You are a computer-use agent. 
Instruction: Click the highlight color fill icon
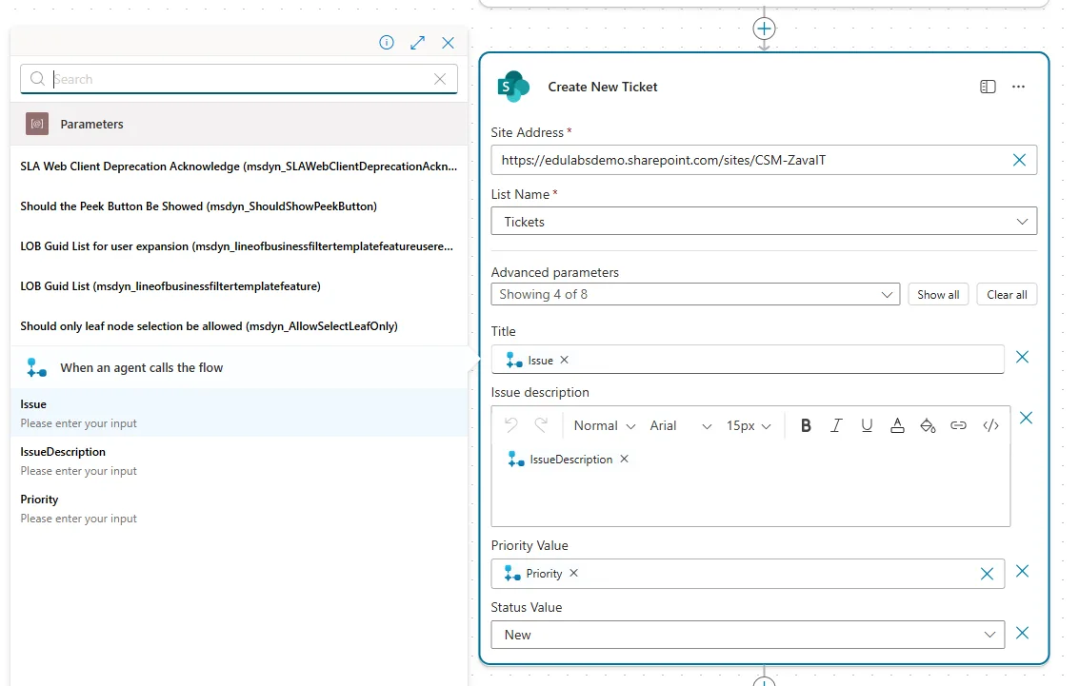click(928, 425)
